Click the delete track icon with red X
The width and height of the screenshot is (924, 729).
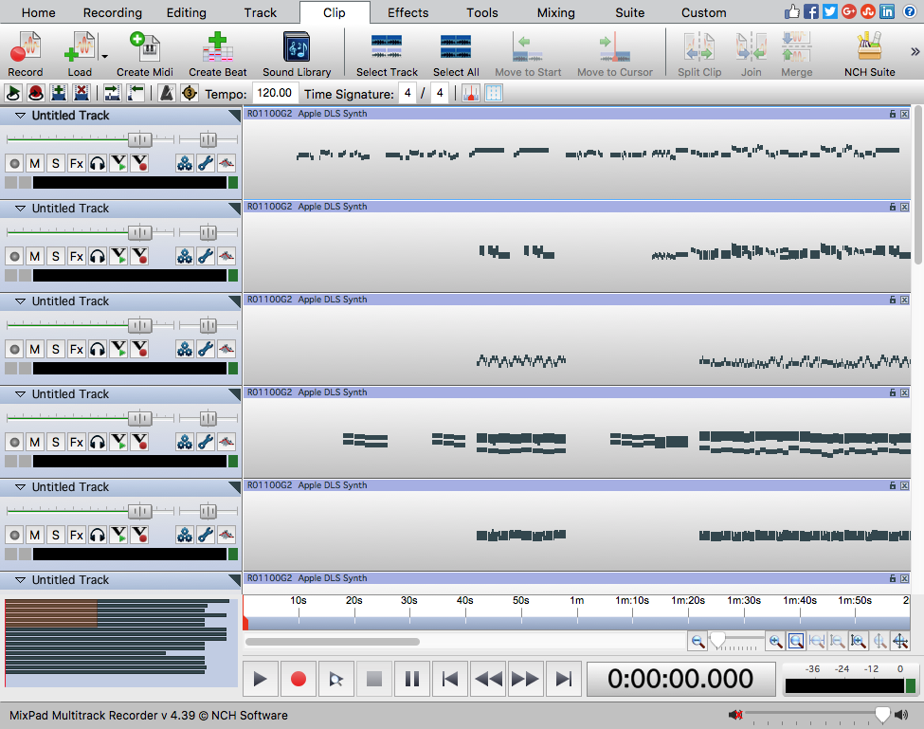[82, 93]
